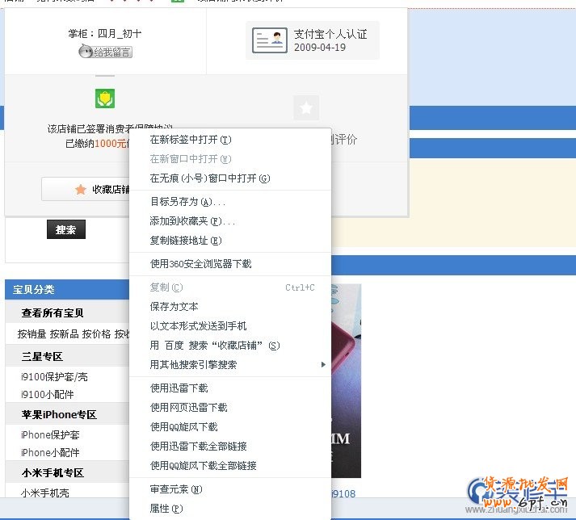Open 查看所有宝贝 category
This screenshot has width=576, height=520.
pyautogui.click(x=53, y=313)
